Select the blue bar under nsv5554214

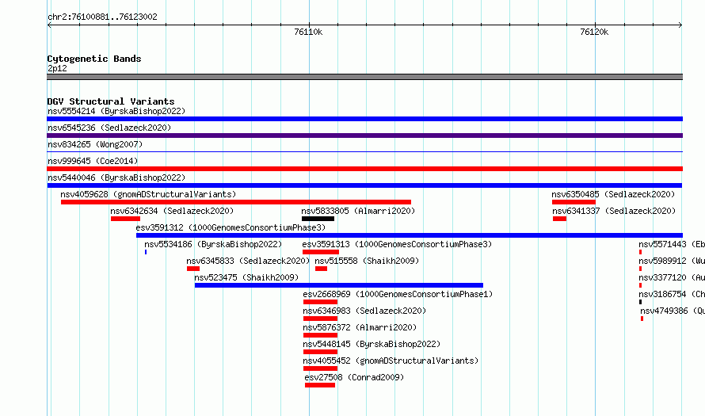[x=364, y=119]
